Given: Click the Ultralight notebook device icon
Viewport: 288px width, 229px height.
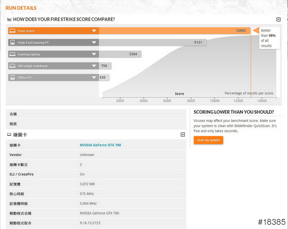Looking at the screenshot, I should click(x=12, y=65).
